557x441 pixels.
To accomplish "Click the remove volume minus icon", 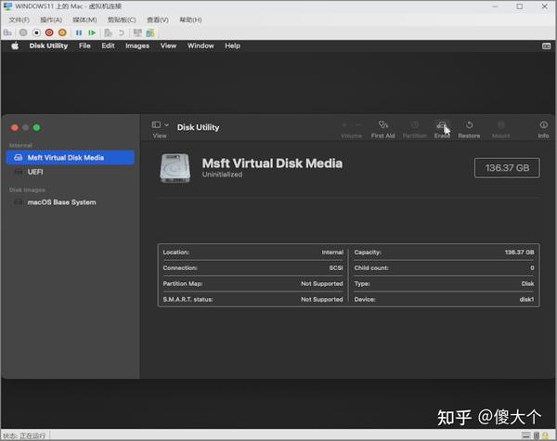I will [x=358, y=125].
